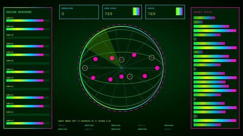Click the radar center point of the globe

click(121, 68)
